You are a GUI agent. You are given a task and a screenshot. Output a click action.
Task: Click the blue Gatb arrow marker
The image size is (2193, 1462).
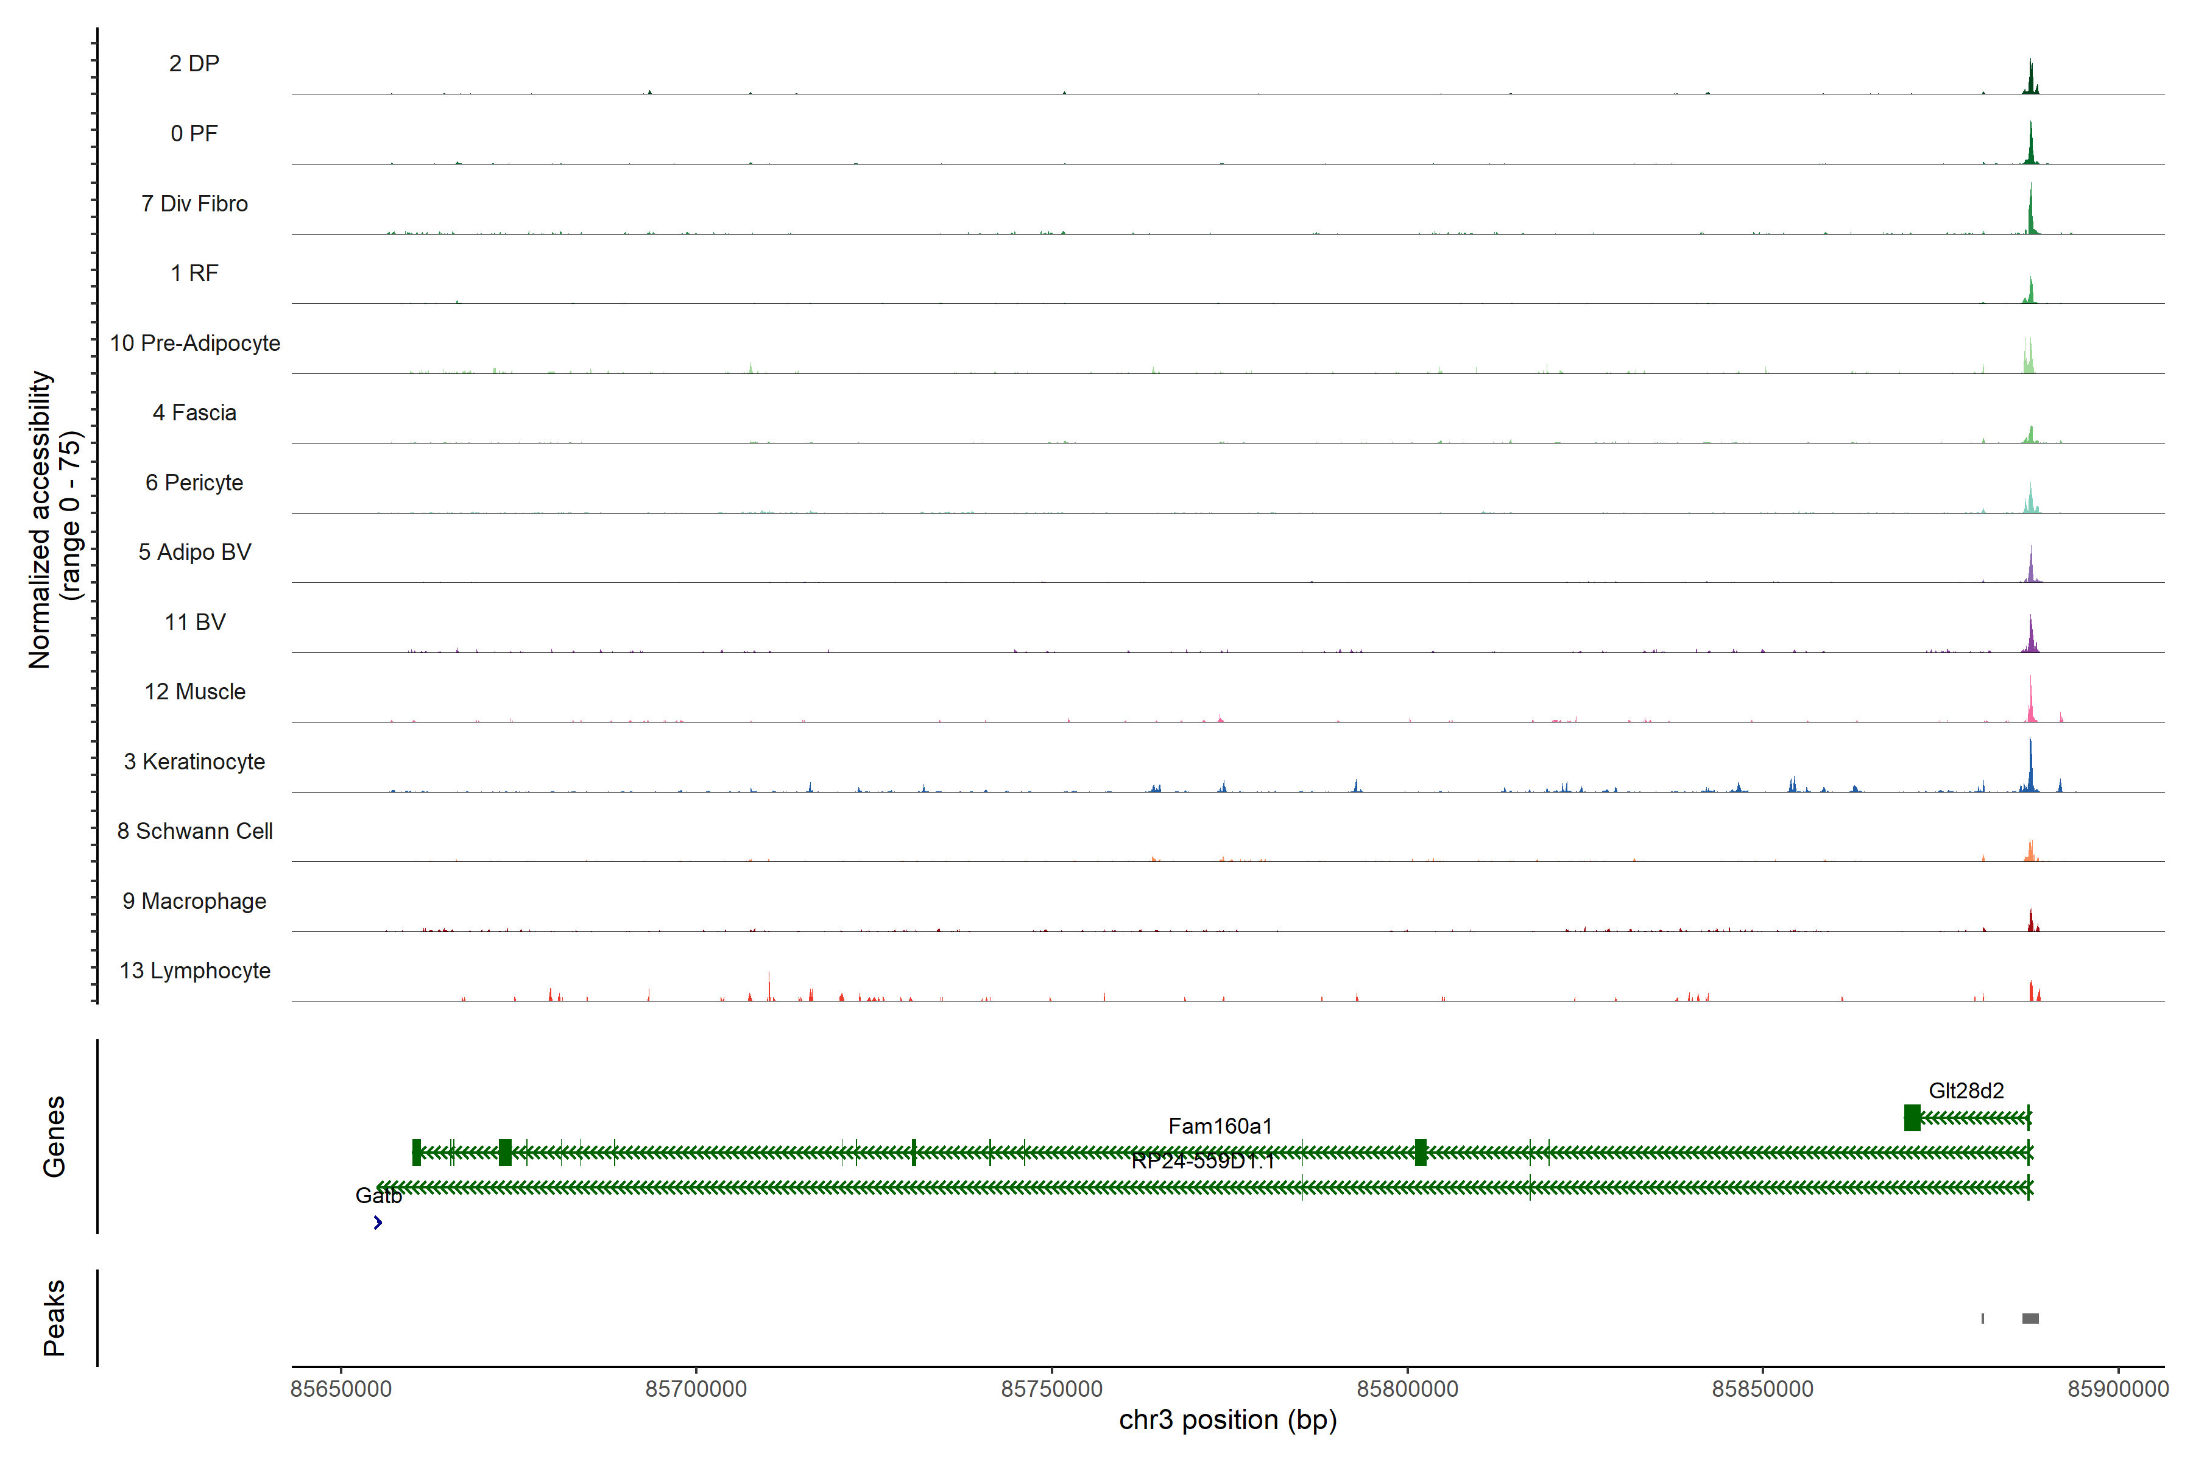tap(378, 1223)
